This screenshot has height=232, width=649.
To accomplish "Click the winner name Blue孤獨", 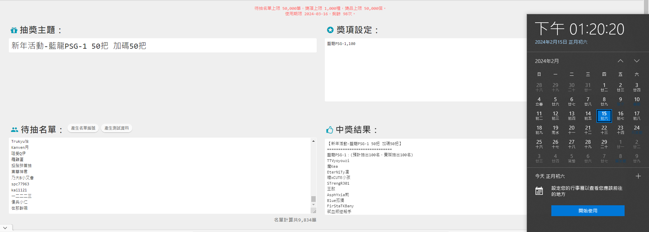I will [336, 201].
